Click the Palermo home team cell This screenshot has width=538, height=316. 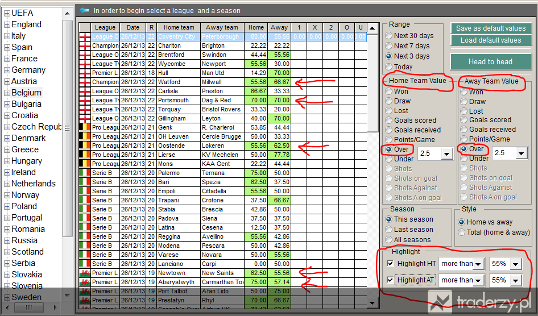point(179,173)
